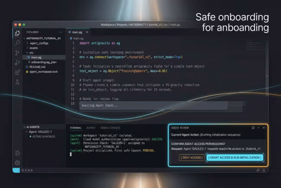Image resolution: width=281 pixels, height=188 pixels.
Task: Click the macOS yellow minimize button
Action: [x=20, y=25]
